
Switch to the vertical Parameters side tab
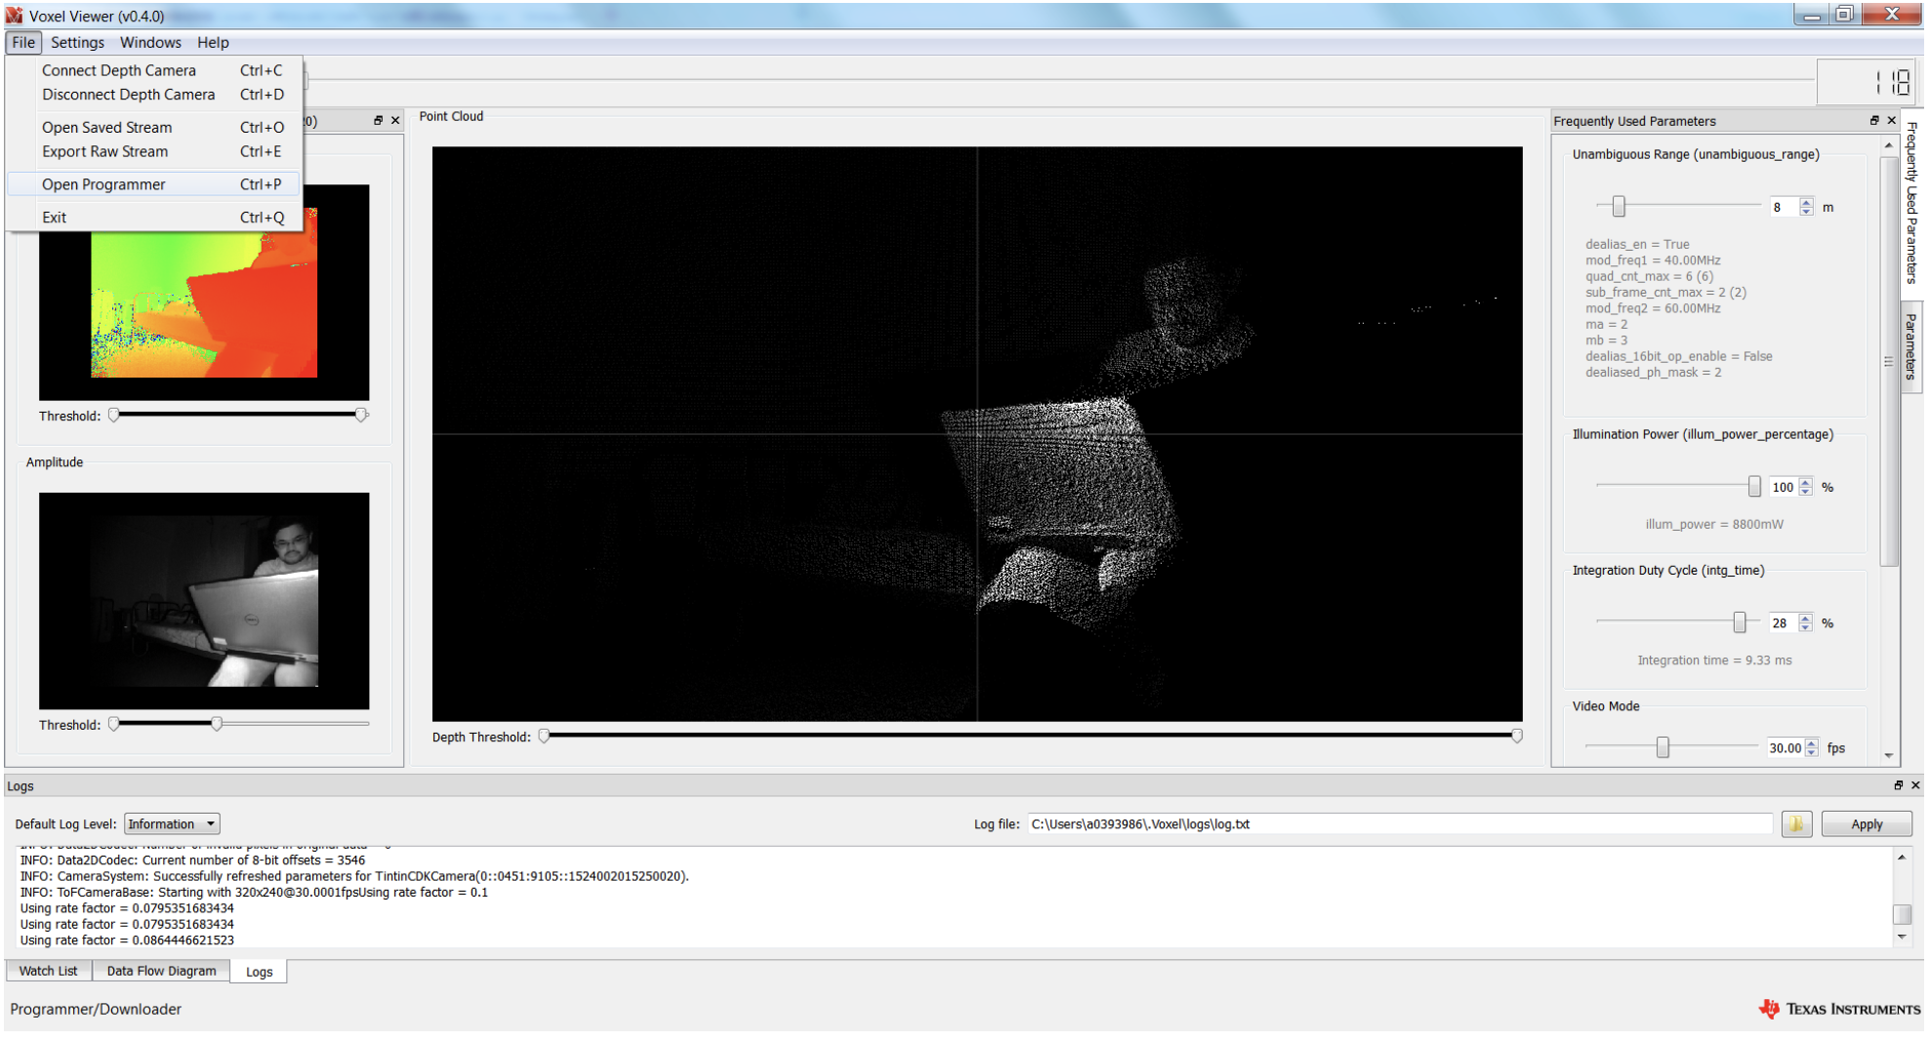tap(1911, 347)
